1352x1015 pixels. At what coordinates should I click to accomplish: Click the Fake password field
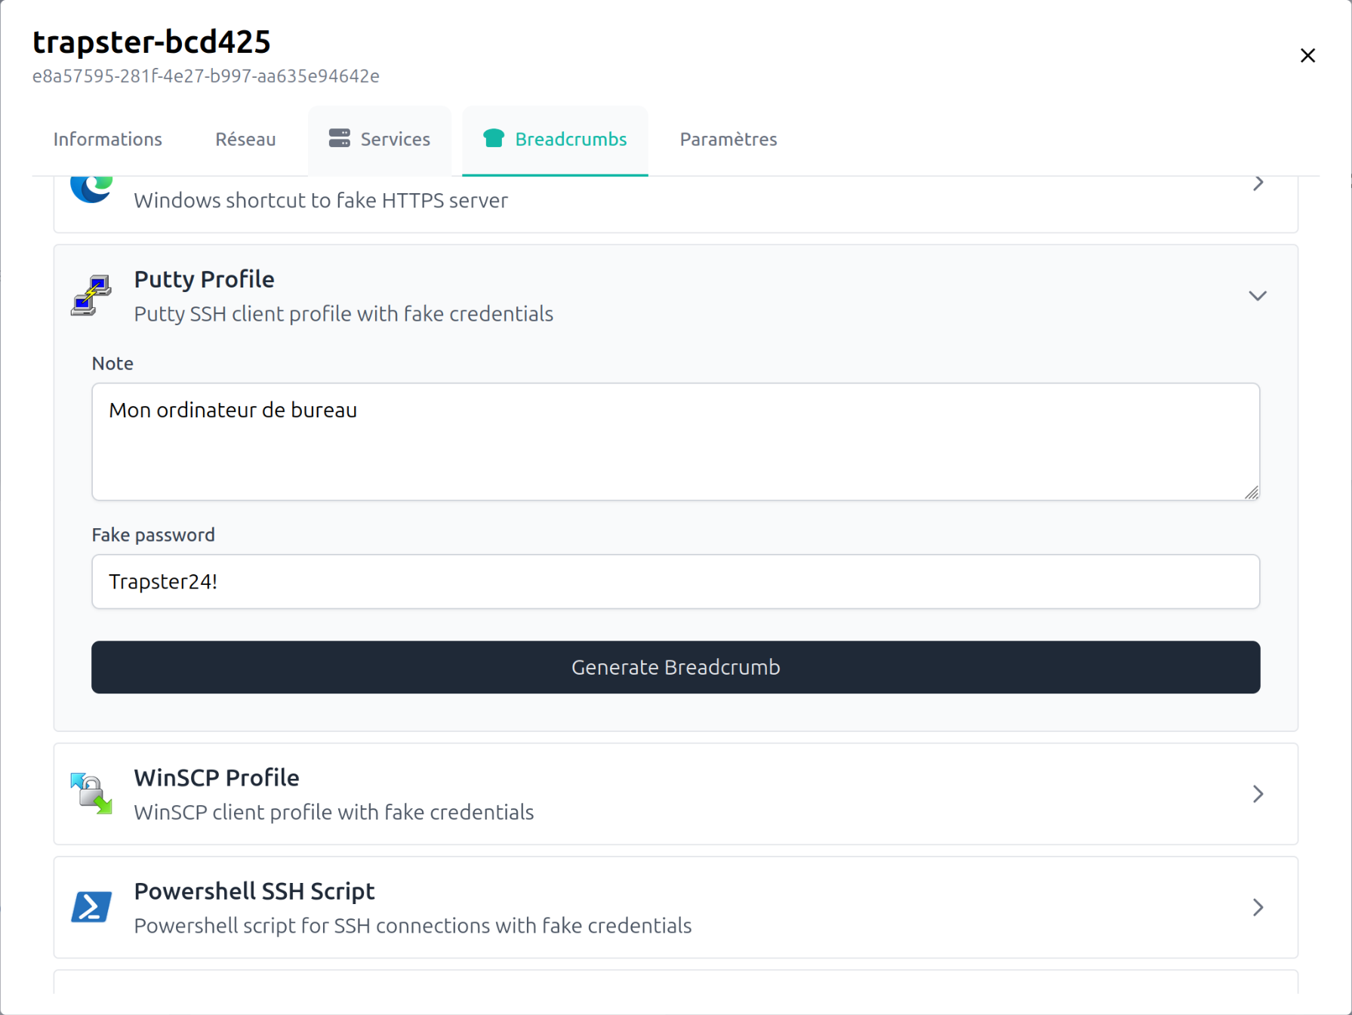675,582
